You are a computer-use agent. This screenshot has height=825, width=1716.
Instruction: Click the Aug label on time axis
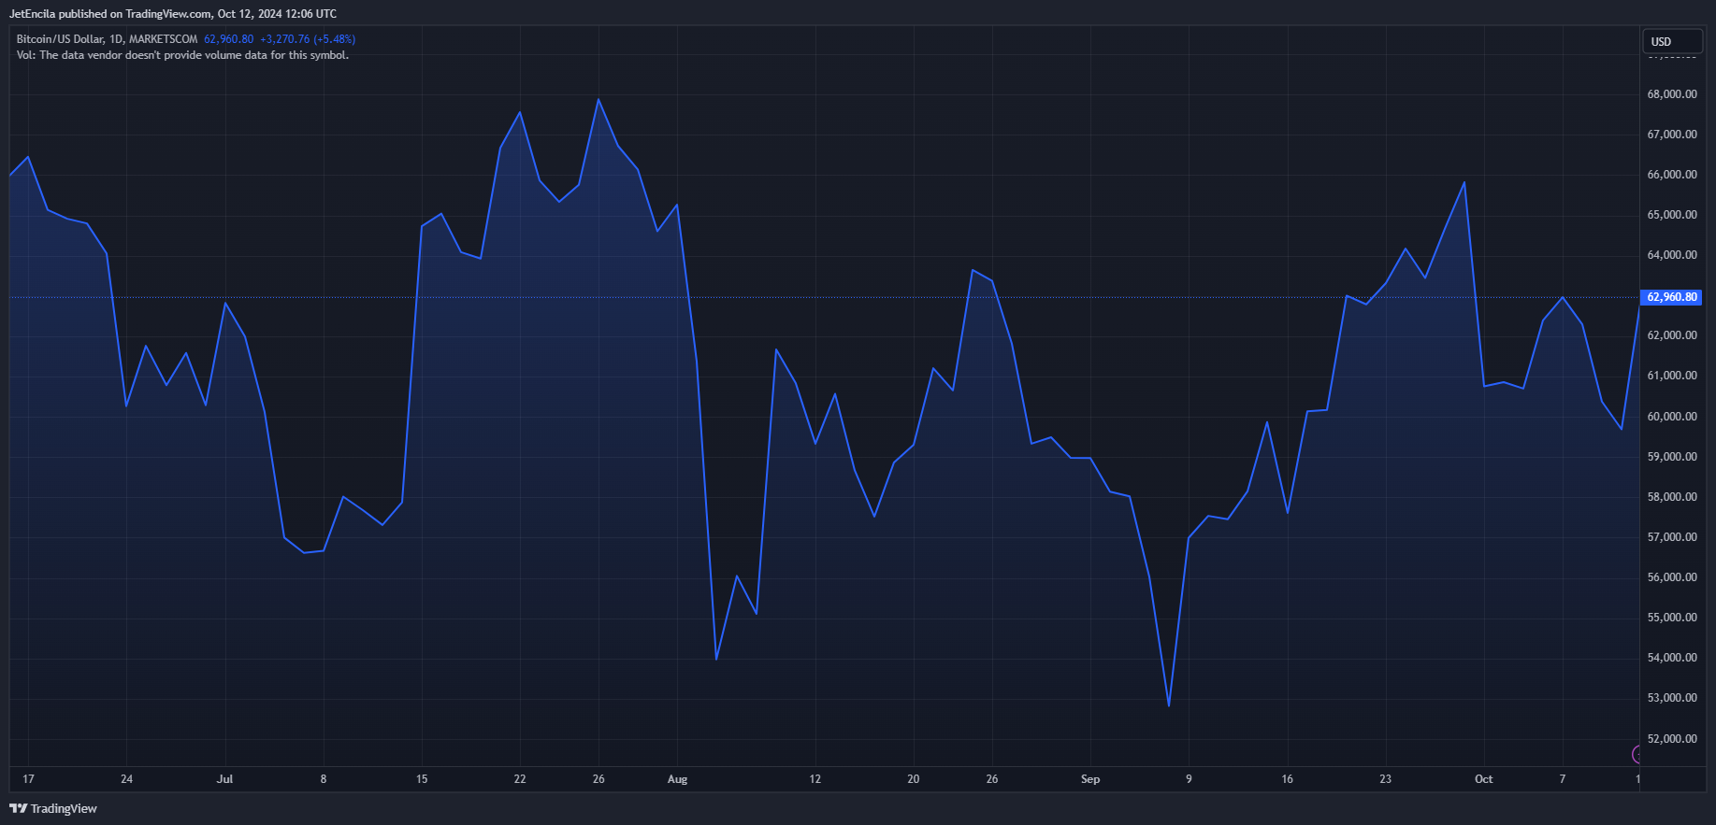677,778
